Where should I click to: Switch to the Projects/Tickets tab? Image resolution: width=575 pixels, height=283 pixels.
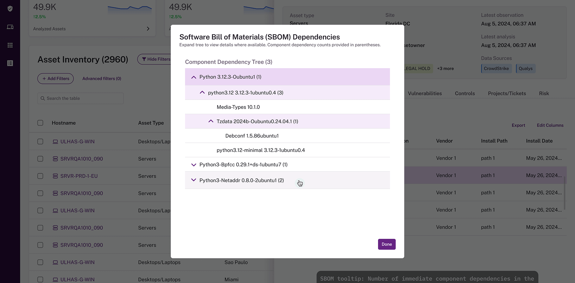(507, 93)
